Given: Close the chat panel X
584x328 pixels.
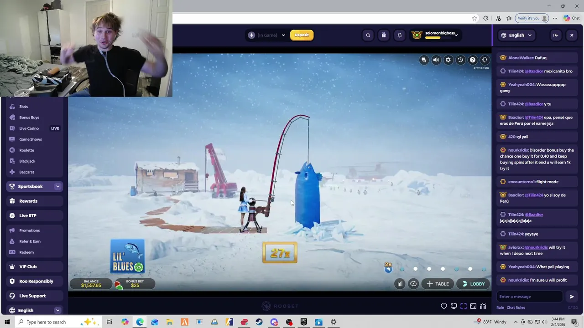Looking at the screenshot, I should click(x=572, y=35).
